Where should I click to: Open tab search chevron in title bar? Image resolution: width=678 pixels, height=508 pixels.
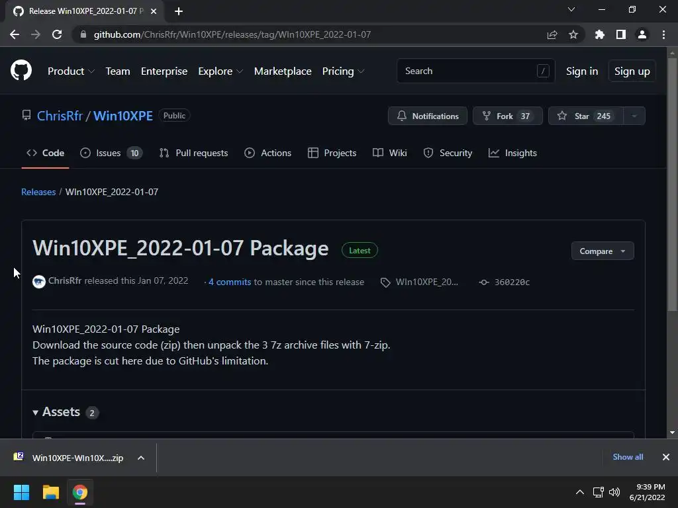coord(571,9)
